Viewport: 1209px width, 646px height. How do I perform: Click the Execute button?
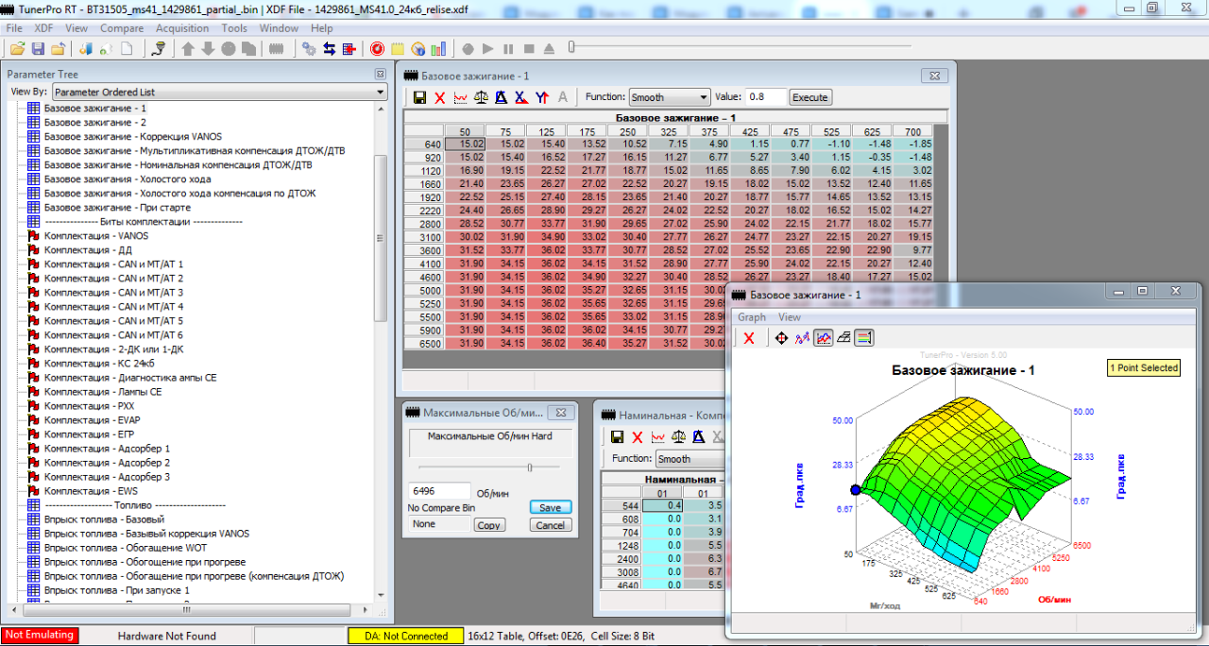pyautogui.click(x=809, y=97)
